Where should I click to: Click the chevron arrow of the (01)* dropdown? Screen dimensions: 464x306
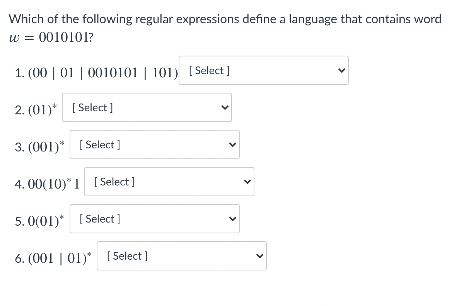tap(224, 108)
